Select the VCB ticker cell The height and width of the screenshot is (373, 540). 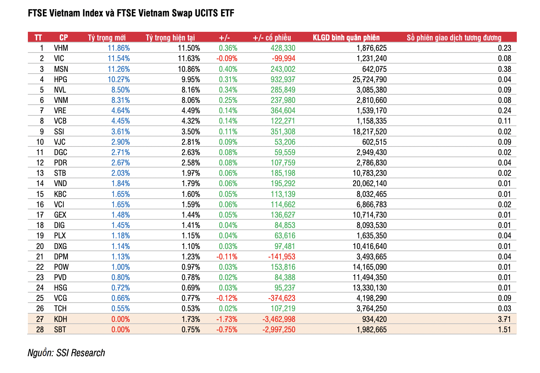click(60, 121)
